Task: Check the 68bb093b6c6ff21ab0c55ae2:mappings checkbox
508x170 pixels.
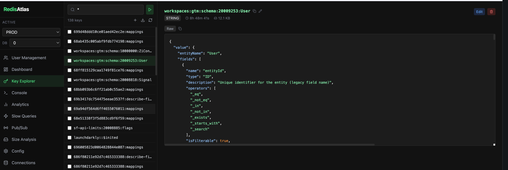Action: click(70, 90)
